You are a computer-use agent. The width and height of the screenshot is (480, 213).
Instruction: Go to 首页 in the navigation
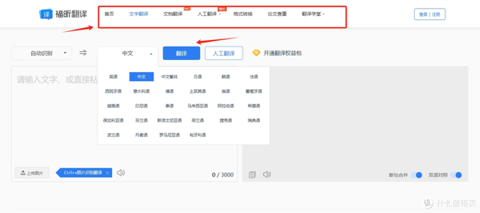click(109, 14)
